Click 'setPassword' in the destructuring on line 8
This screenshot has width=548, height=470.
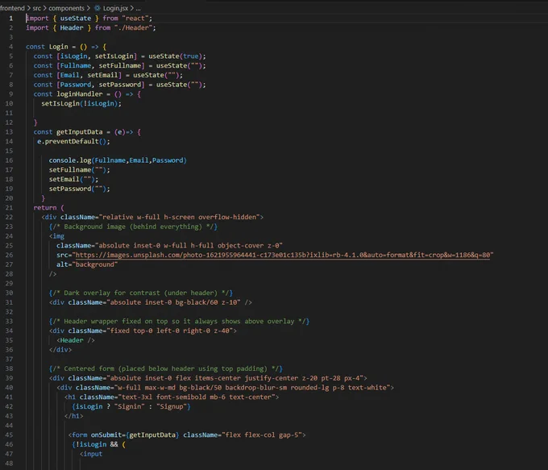coord(120,85)
